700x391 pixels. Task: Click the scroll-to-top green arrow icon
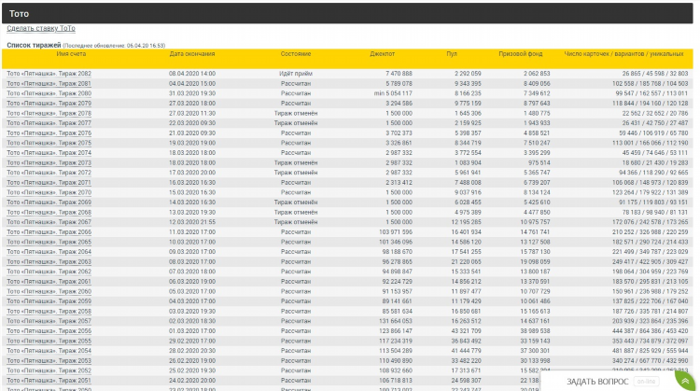pos(686,381)
